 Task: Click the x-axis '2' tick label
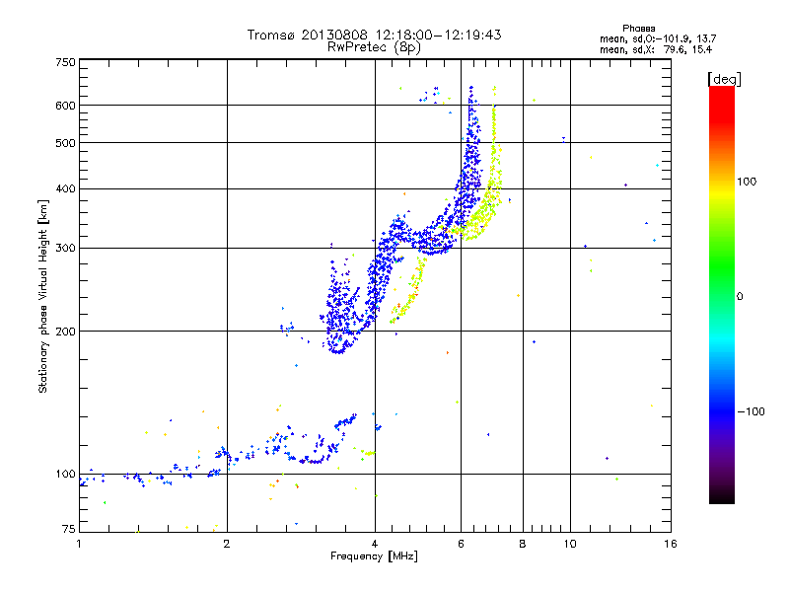(227, 544)
